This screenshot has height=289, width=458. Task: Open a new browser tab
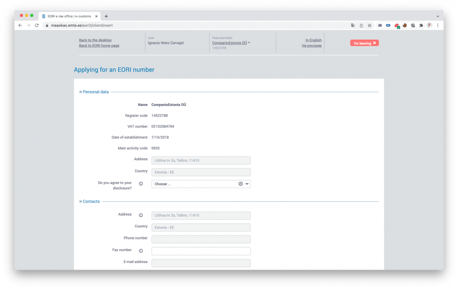[106, 16]
